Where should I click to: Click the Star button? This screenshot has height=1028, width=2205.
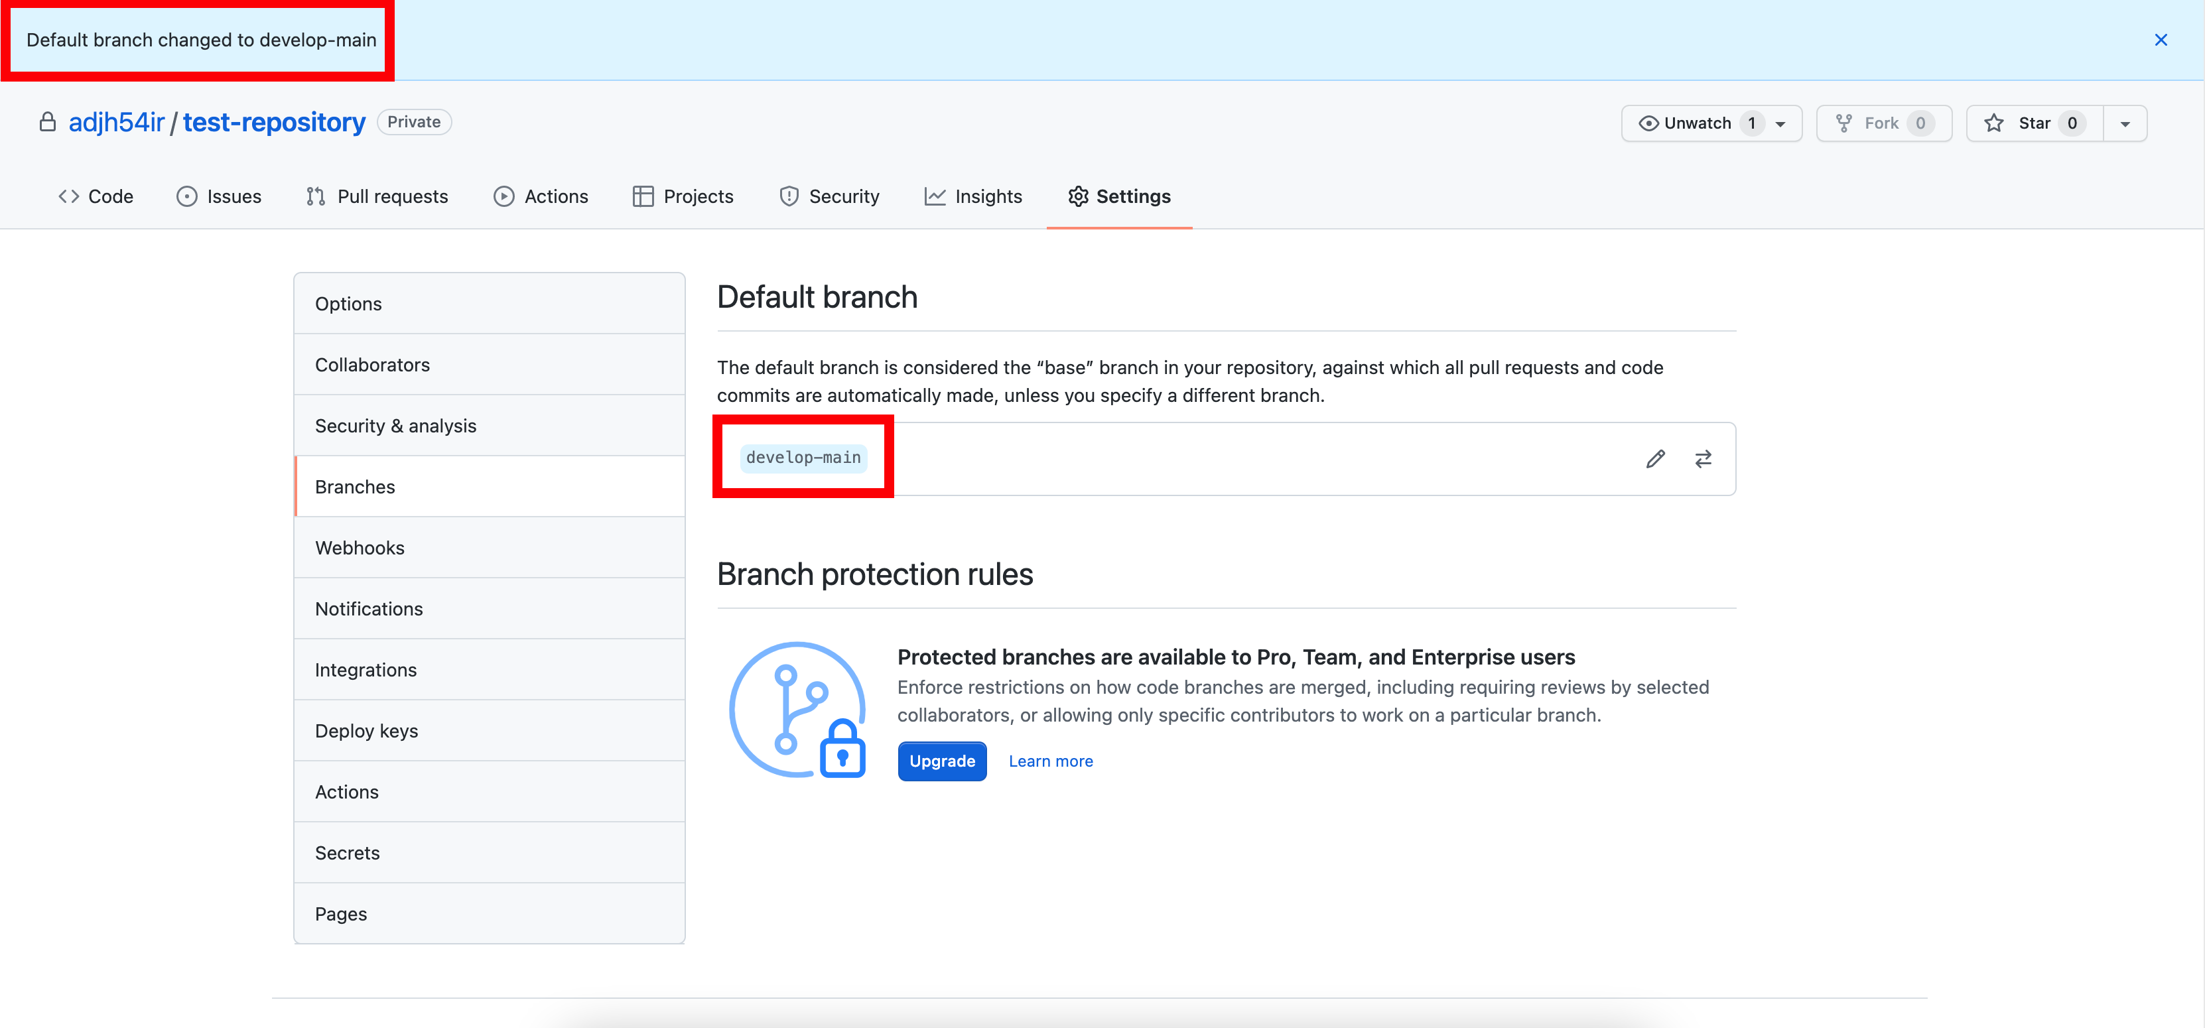coord(2034,123)
